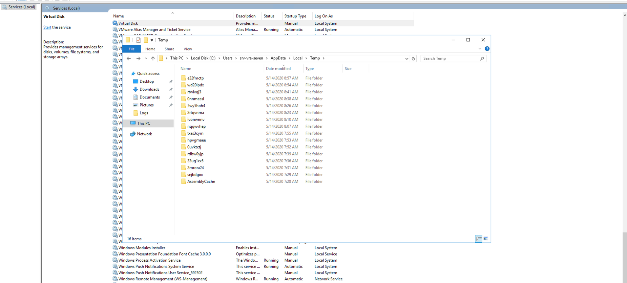Switch to details view layout
This screenshot has width=627, height=283.
click(x=479, y=239)
